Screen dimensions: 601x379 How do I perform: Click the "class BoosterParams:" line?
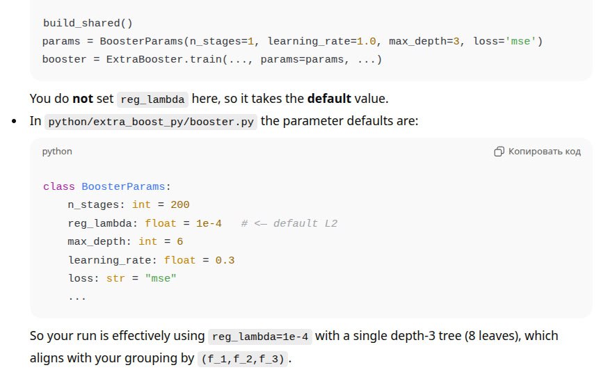[x=106, y=187]
